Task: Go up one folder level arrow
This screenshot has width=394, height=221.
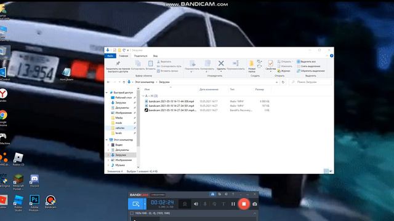Action: coord(124,82)
